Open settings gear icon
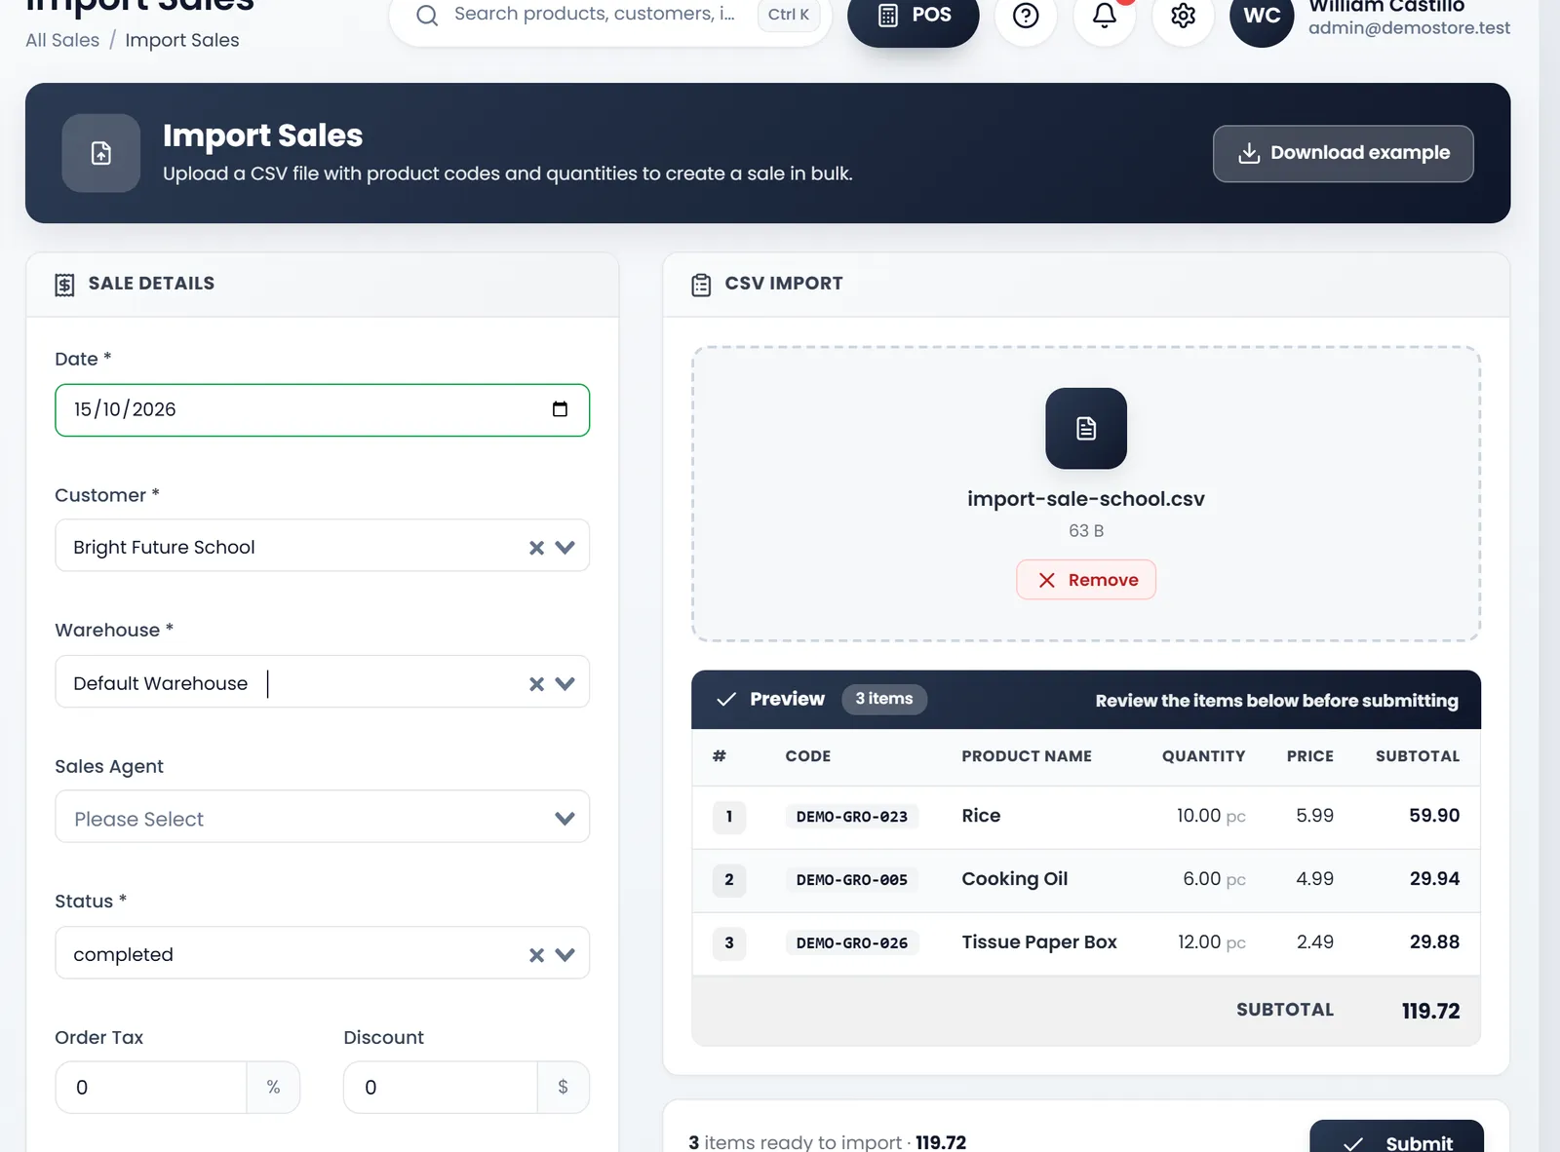The width and height of the screenshot is (1560, 1152). coord(1183,16)
